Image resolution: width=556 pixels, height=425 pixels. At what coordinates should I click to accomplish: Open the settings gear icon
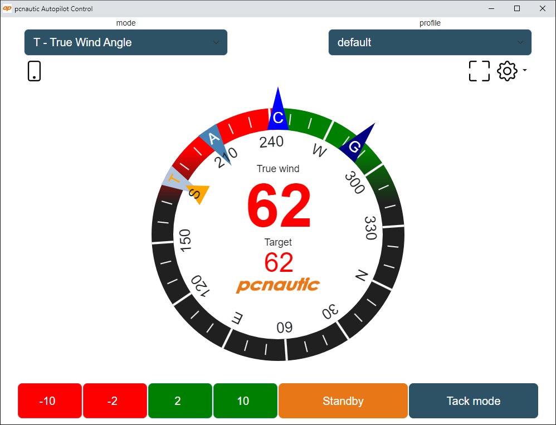[507, 71]
